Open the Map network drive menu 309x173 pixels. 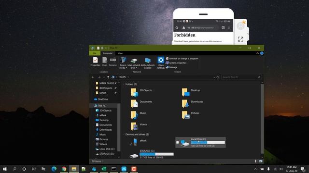[x=134, y=63]
